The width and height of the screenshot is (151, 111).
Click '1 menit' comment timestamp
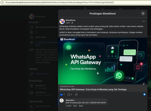(69, 106)
